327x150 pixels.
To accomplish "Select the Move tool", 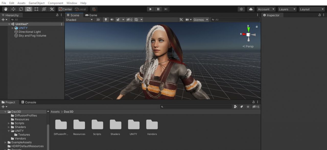I will click(13, 9).
